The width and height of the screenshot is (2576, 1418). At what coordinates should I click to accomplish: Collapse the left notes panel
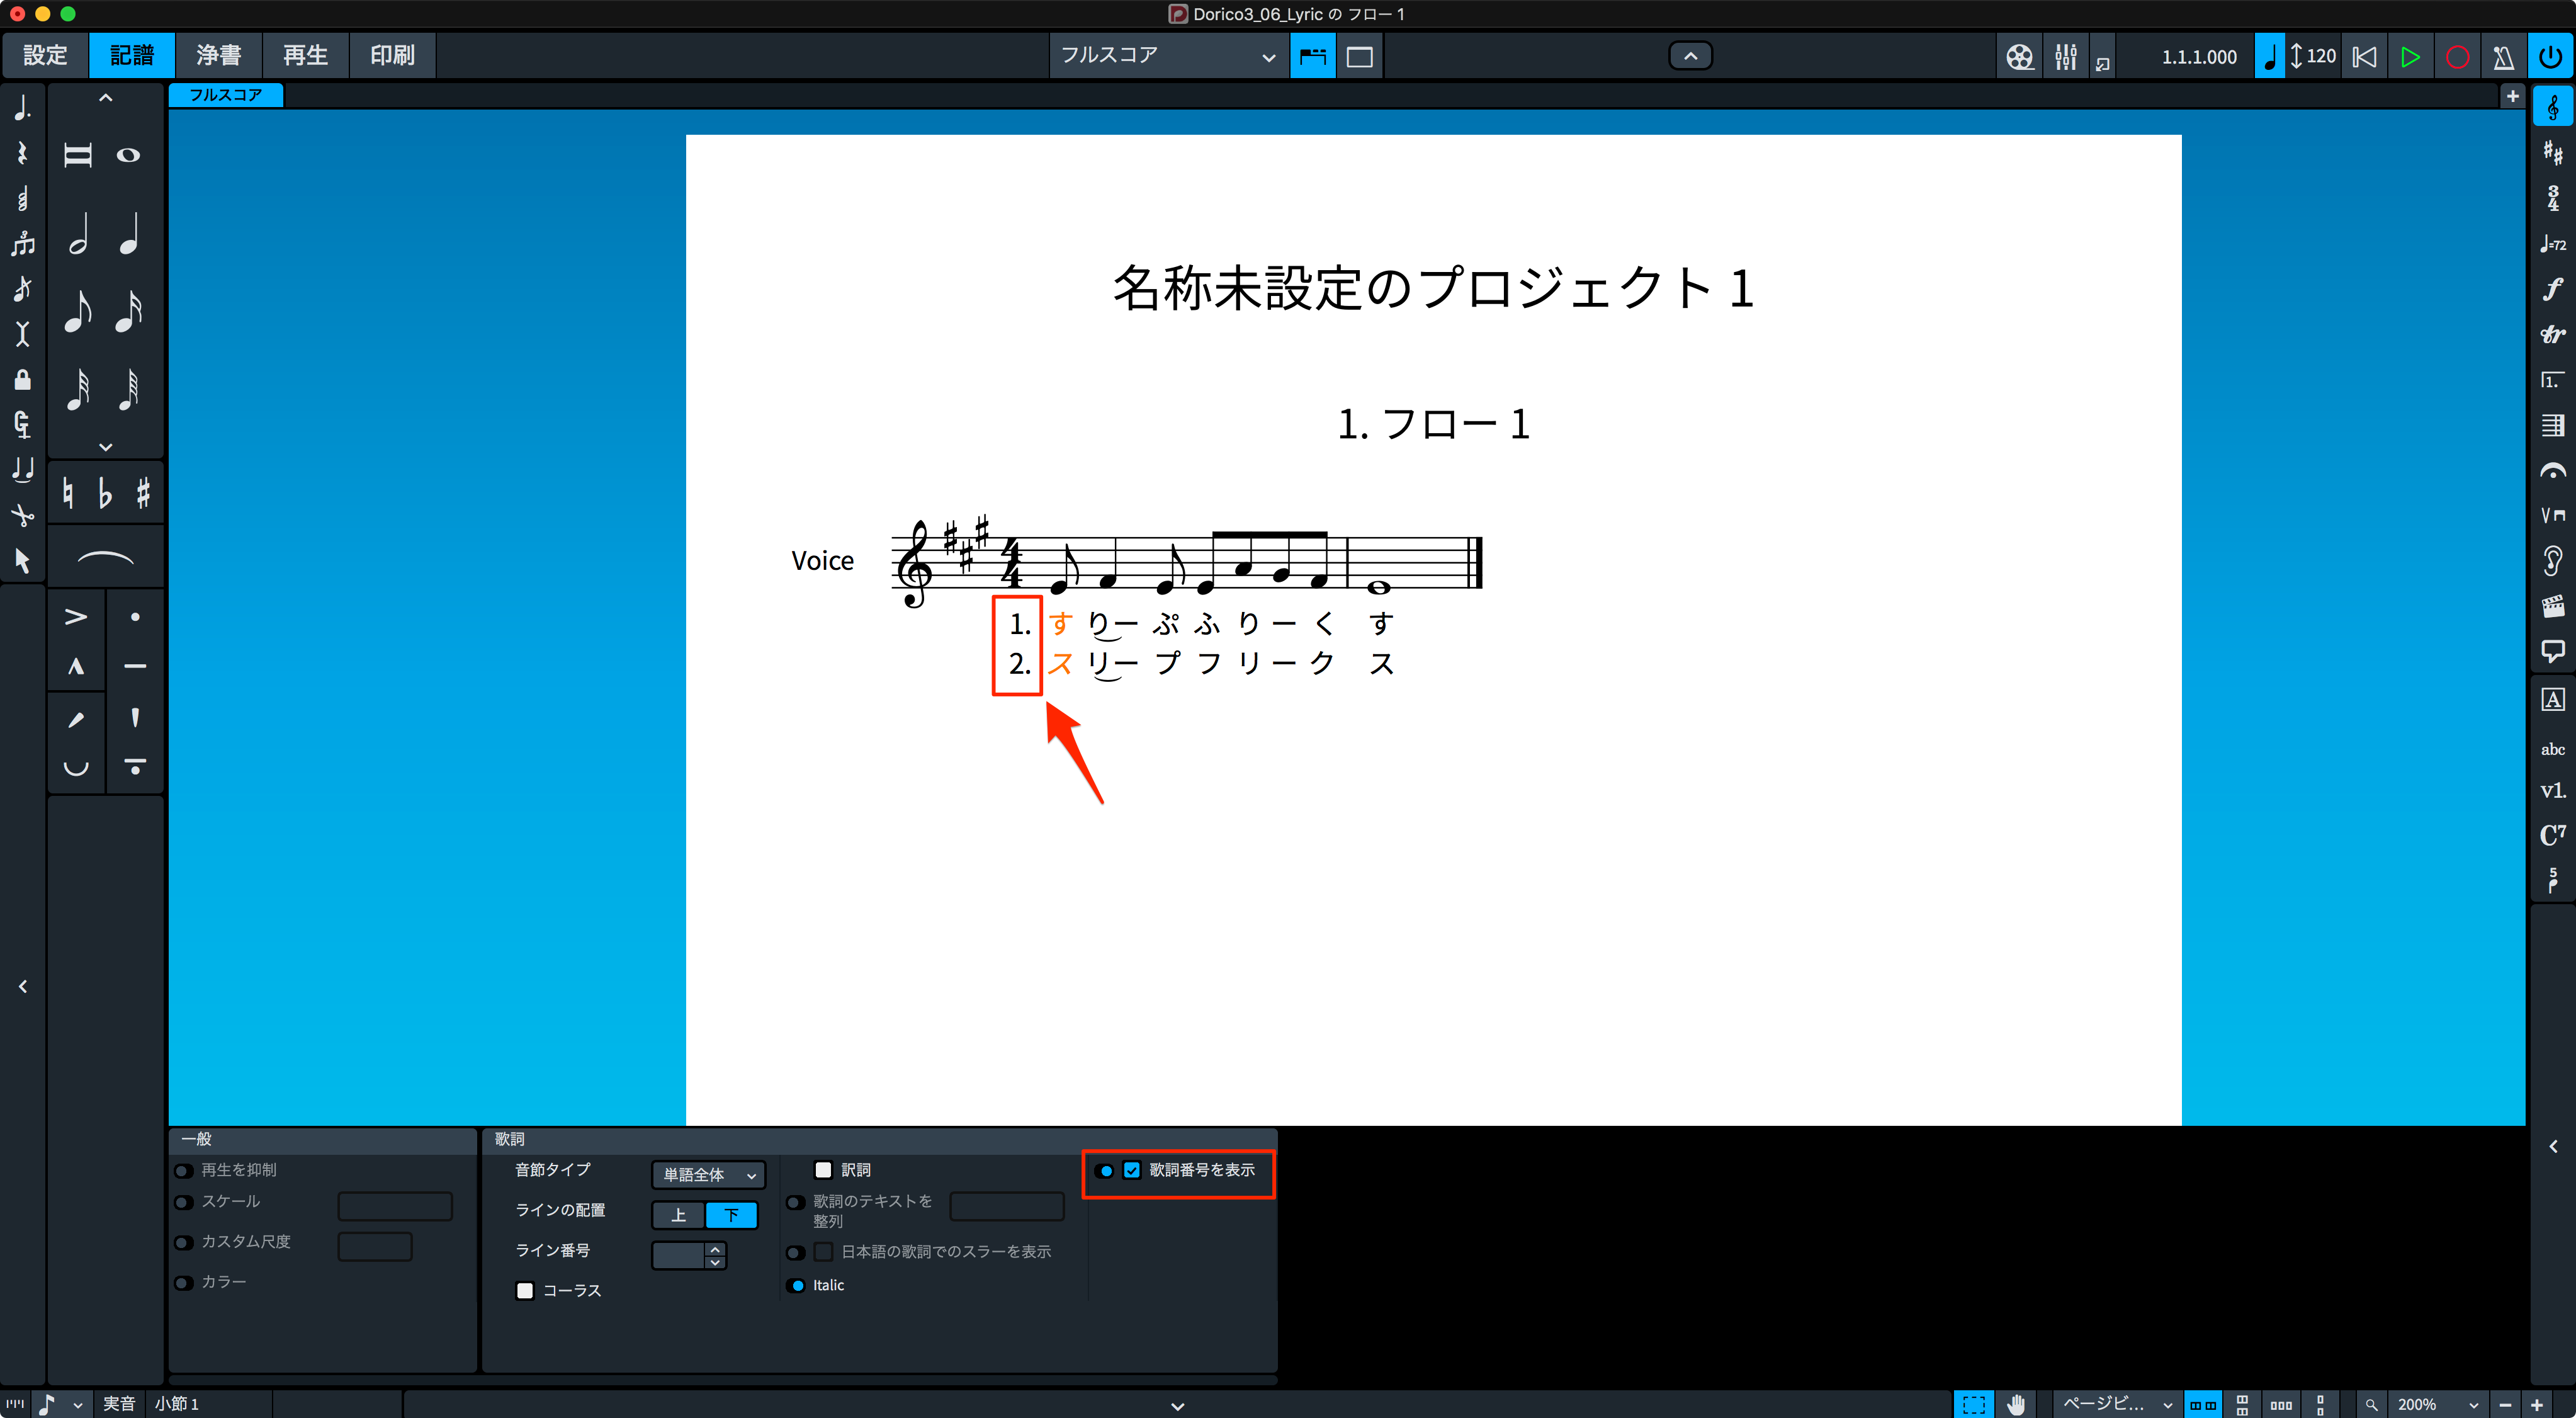[x=23, y=987]
